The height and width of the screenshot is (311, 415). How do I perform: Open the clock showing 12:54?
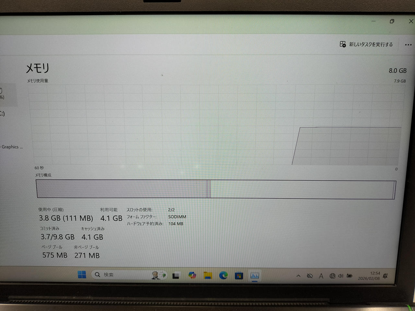(x=369, y=276)
